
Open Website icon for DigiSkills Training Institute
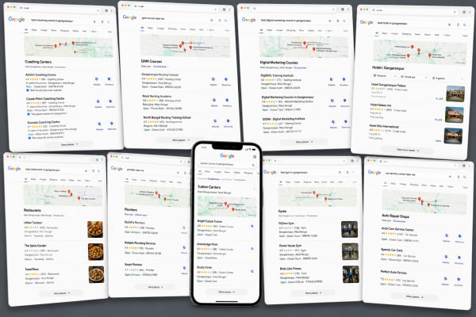click(331, 79)
